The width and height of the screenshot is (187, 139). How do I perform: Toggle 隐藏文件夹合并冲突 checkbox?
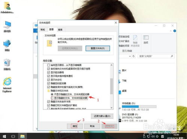[x=49, y=102]
